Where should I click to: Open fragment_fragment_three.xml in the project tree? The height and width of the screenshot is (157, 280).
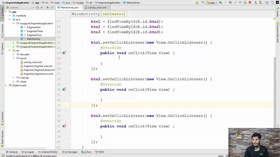(39, 70)
